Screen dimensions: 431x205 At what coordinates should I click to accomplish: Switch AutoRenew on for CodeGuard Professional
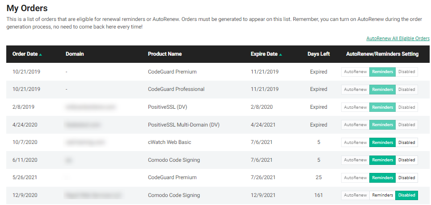[x=355, y=90]
